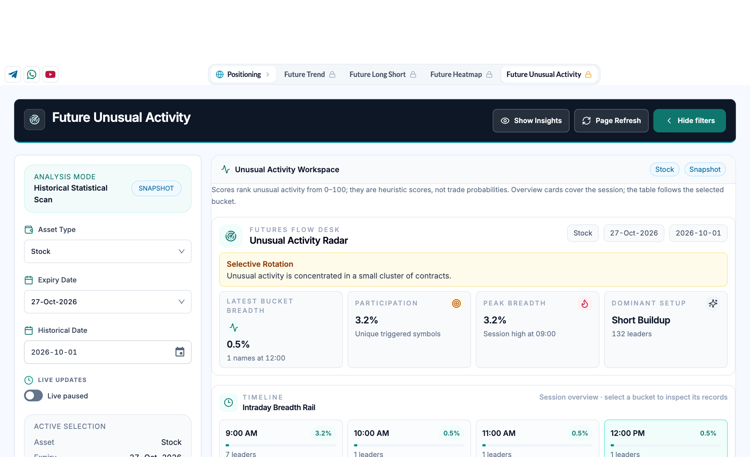Open the Expiry Date 27-Oct-2026 dropdown

pos(108,302)
